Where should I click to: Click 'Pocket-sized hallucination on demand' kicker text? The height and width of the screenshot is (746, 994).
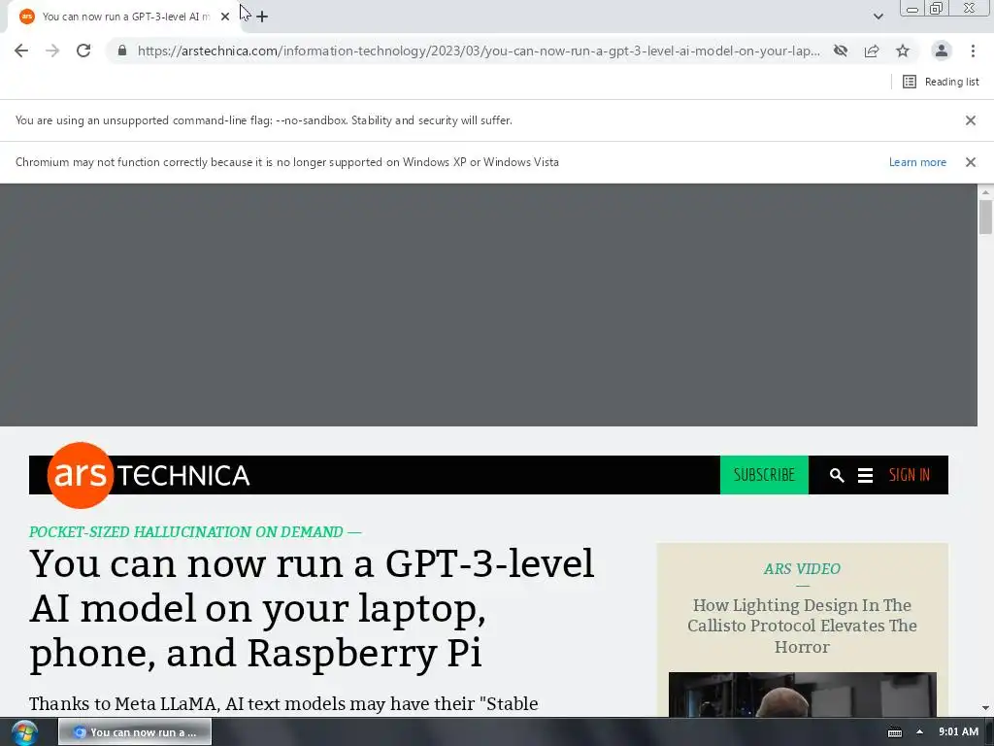(x=195, y=532)
